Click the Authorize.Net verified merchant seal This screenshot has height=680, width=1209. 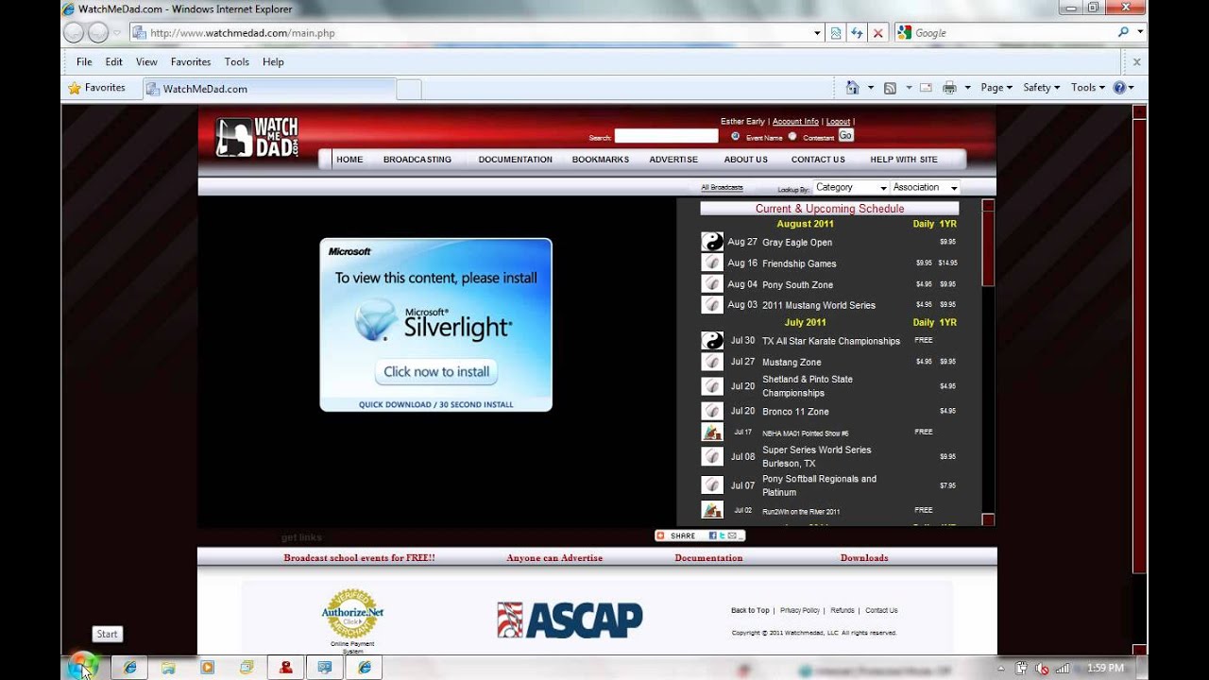tap(352, 614)
